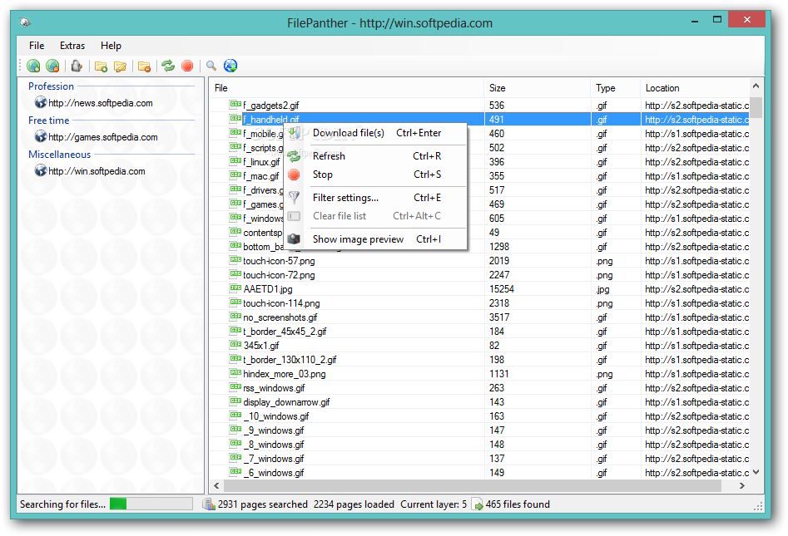This screenshot has width=788, height=536.
Task: Click the funnel icon beside Filter settings
Action: pos(294,197)
